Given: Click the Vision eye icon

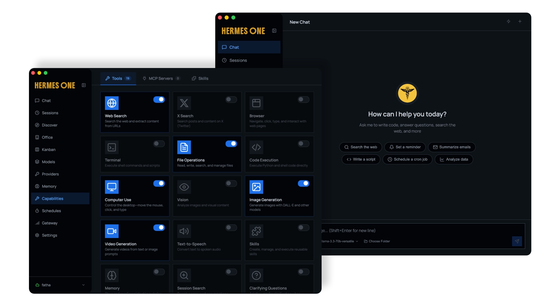Looking at the screenshot, I should [x=184, y=187].
